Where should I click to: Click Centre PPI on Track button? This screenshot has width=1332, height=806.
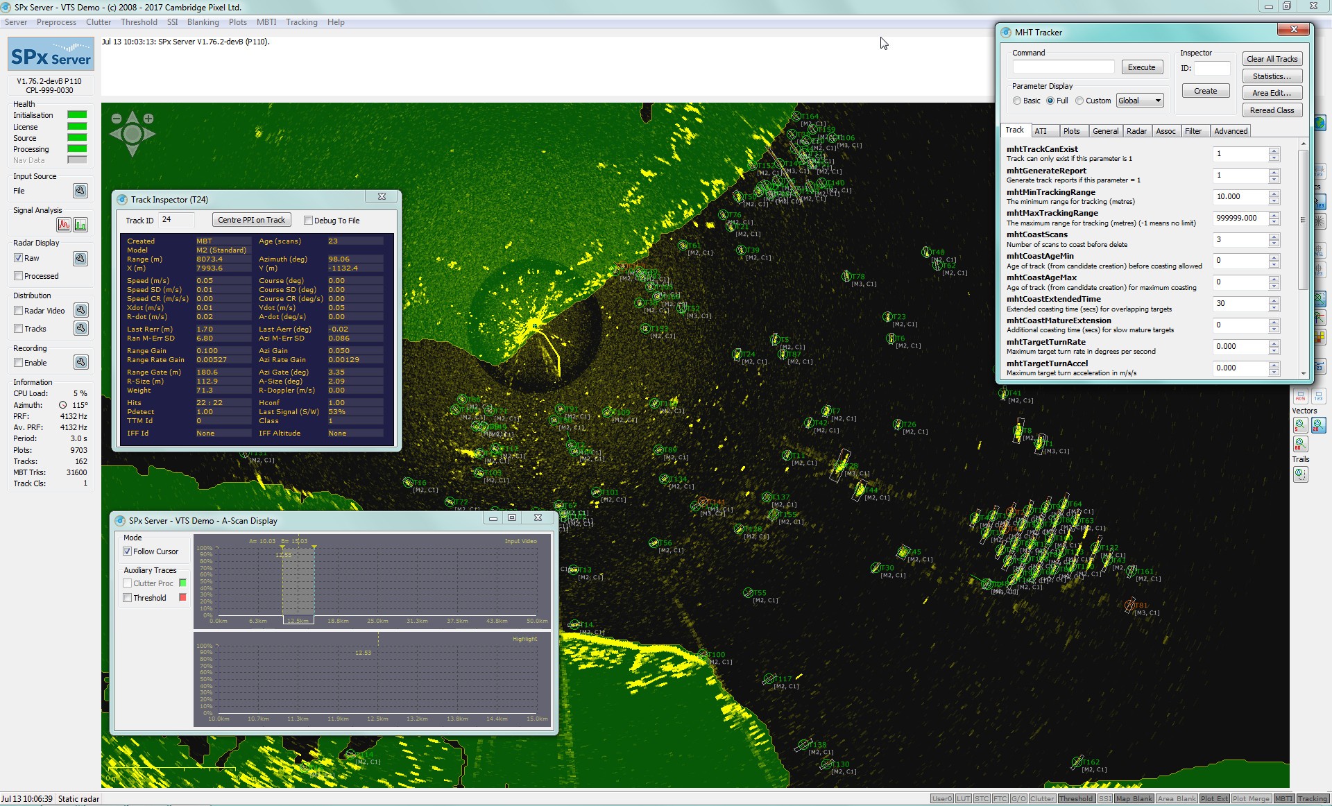tap(251, 221)
